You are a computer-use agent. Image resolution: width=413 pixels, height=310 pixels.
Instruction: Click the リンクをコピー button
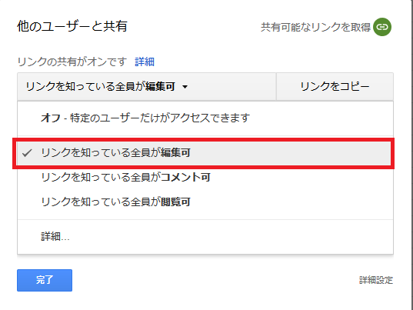click(x=335, y=87)
